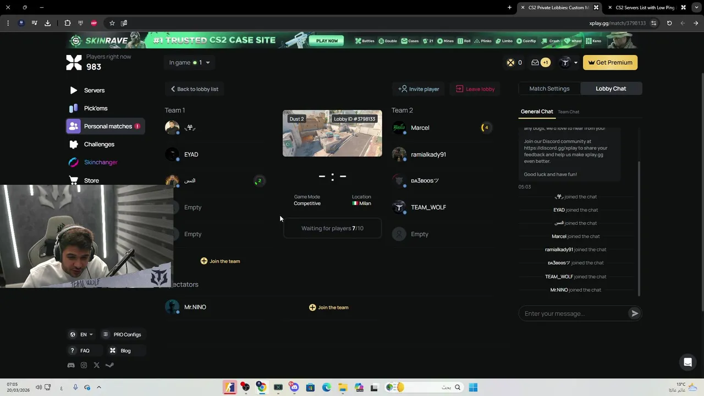Select the Team Chat tab
Image resolution: width=704 pixels, height=396 pixels.
click(x=568, y=112)
